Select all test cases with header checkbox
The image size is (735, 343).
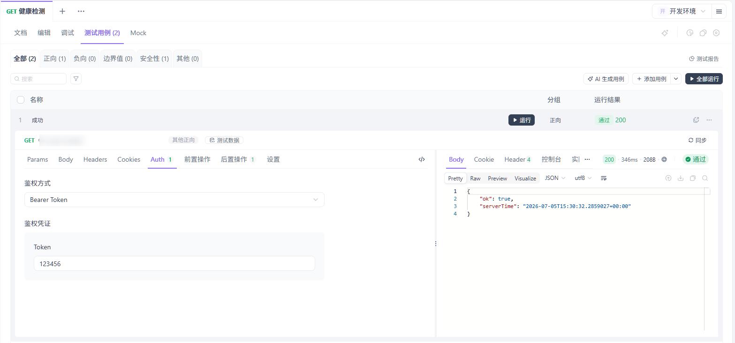21,100
